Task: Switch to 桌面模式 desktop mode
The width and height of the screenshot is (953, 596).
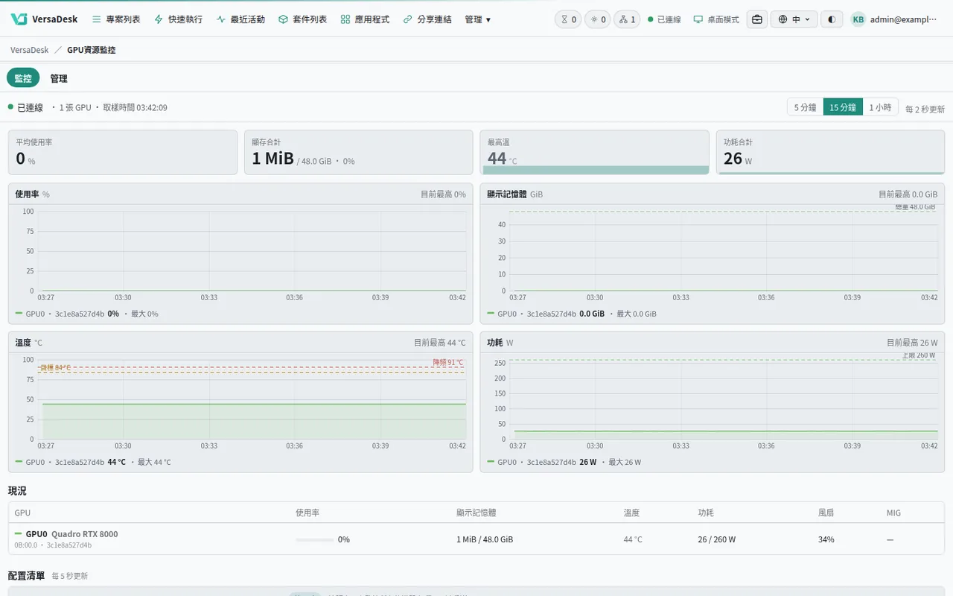Action: click(x=716, y=19)
